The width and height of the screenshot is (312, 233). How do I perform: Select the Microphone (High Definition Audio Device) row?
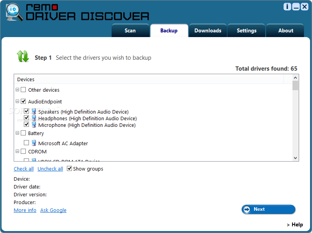87,125
